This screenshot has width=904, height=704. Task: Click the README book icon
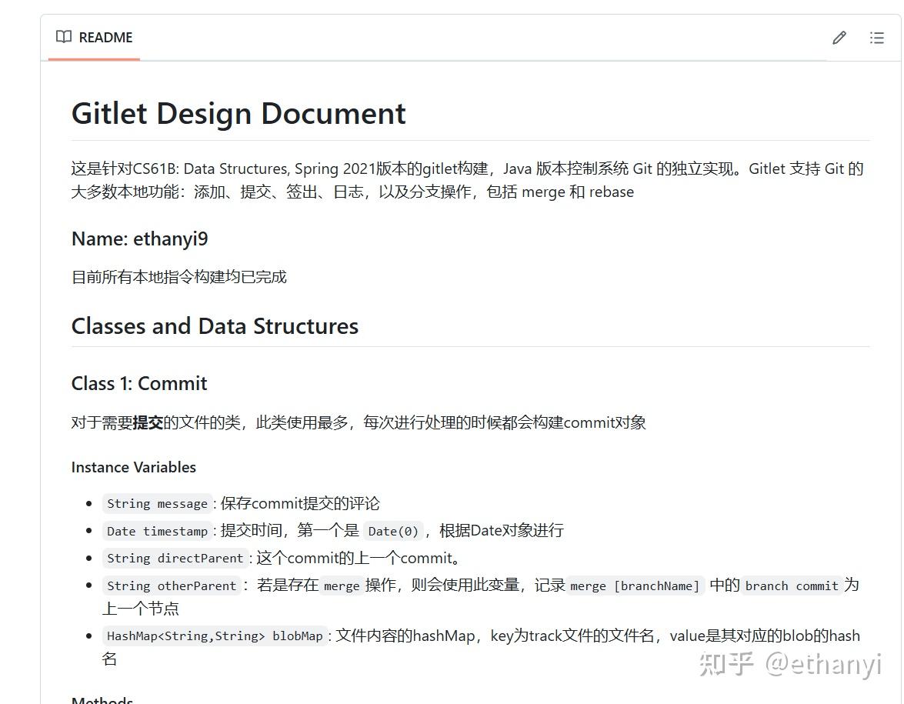pyautogui.click(x=64, y=37)
